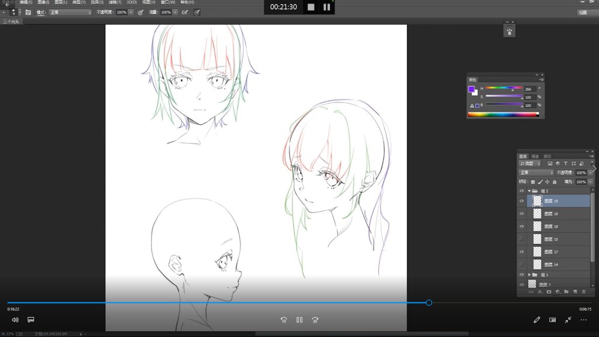Open the brush blend mode 模式 dropdown

(70, 12)
